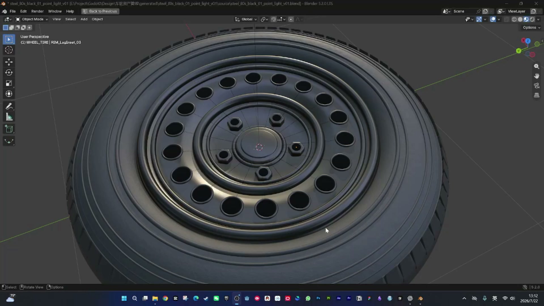Open the viewport View menu

[57, 19]
